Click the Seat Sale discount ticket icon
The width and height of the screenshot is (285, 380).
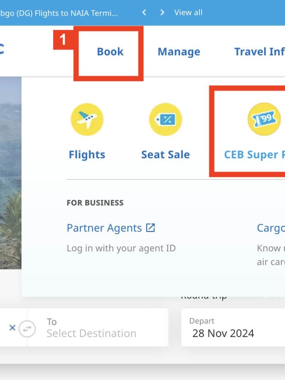165,119
